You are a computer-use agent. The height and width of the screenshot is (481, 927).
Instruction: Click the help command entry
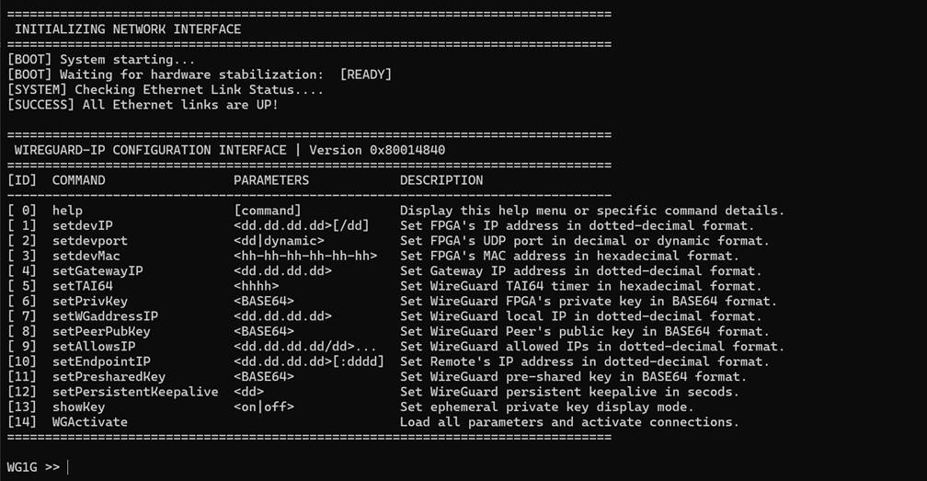[67, 211]
